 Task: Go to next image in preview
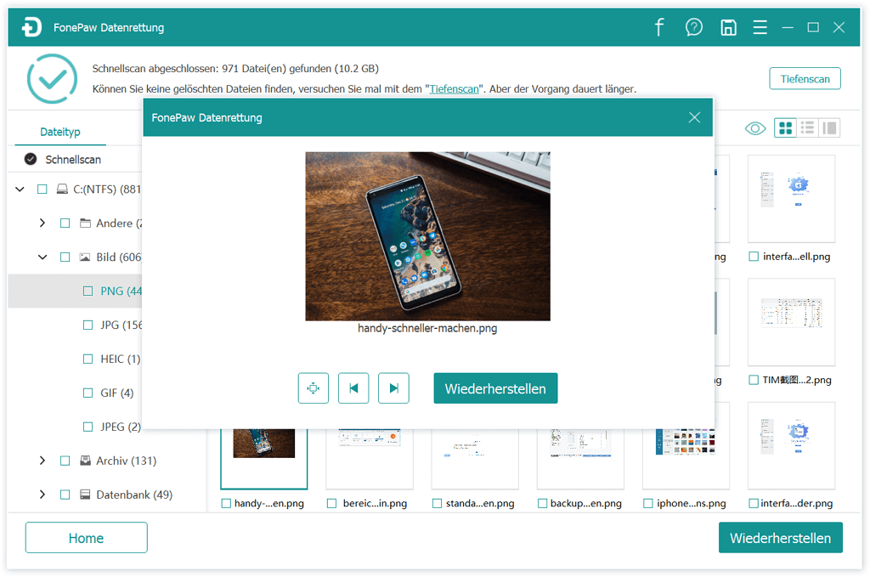[393, 388]
